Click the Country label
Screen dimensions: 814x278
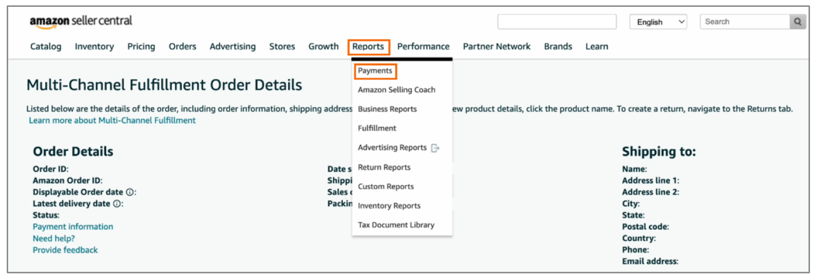click(639, 238)
